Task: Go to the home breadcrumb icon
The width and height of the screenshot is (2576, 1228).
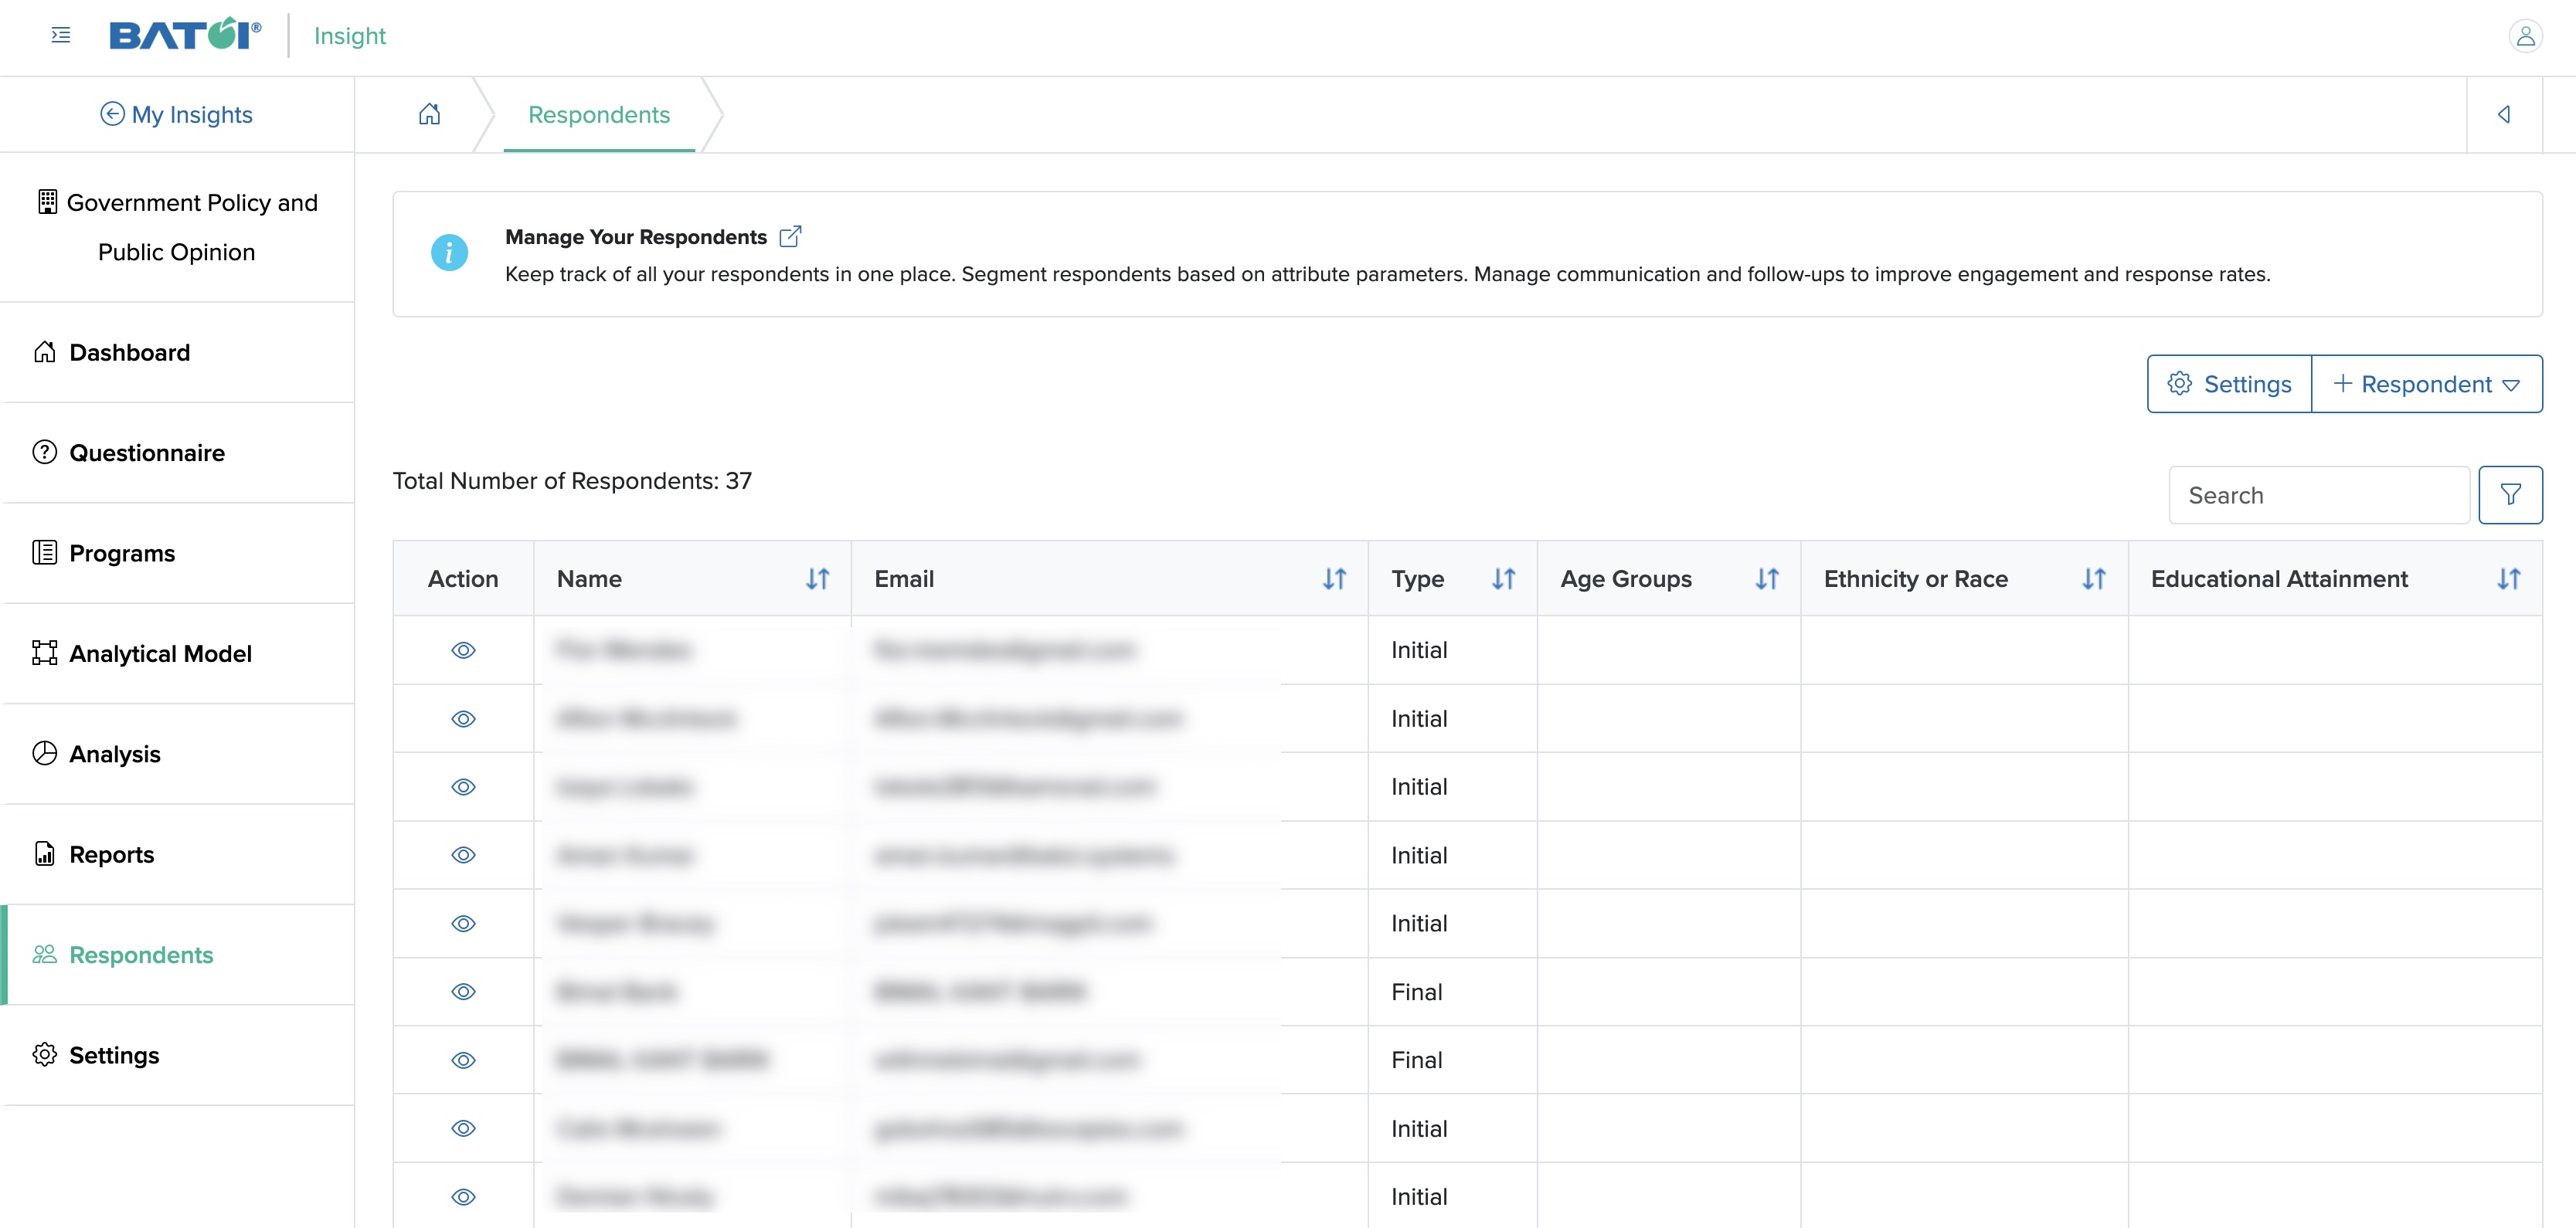Action: (429, 114)
